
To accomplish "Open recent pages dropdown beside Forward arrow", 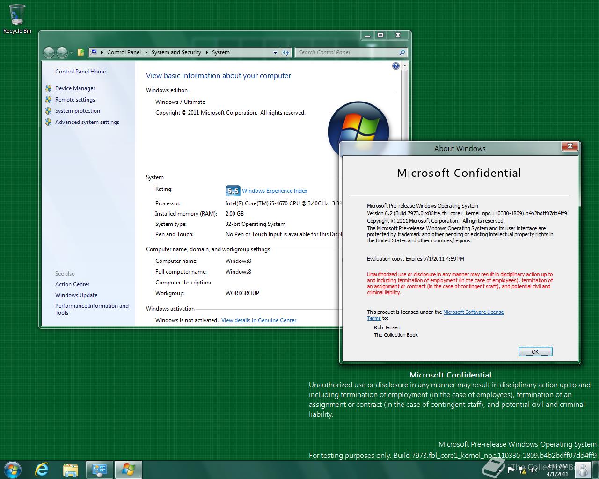I will (x=71, y=53).
